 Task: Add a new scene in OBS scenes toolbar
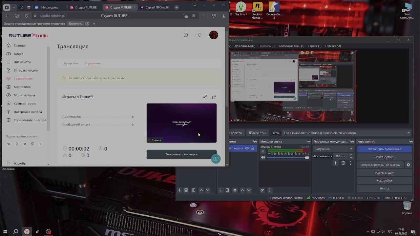(x=179, y=190)
